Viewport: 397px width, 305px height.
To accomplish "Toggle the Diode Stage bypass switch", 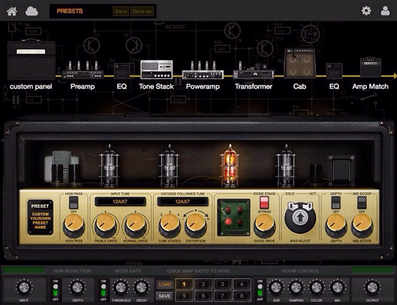I will pyautogui.click(x=264, y=203).
